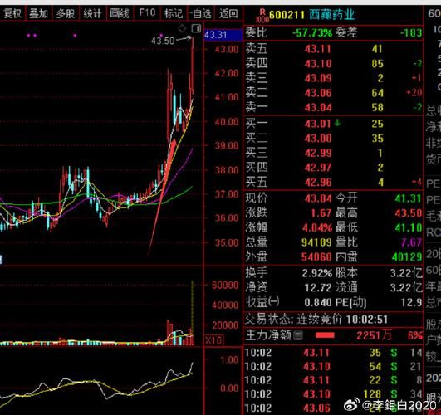
Task: Click the 交易状态 连续竞价 status line
Action: click(316, 319)
